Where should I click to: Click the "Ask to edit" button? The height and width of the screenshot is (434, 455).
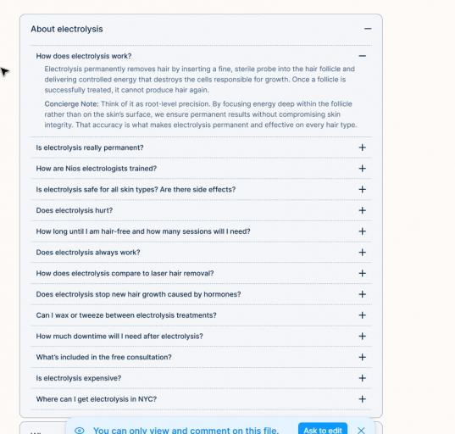(323, 430)
